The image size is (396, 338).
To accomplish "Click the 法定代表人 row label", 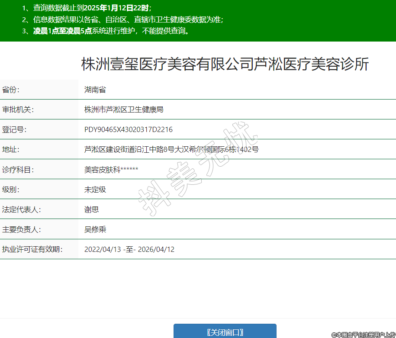I will (21, 209).
